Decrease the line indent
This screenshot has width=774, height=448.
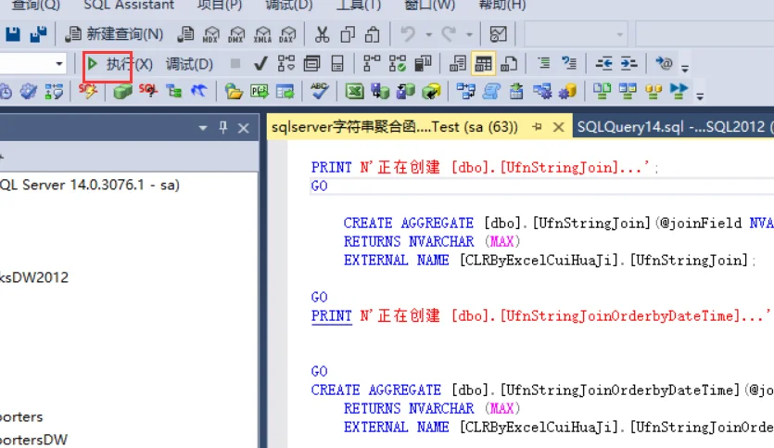coord(603,63)
